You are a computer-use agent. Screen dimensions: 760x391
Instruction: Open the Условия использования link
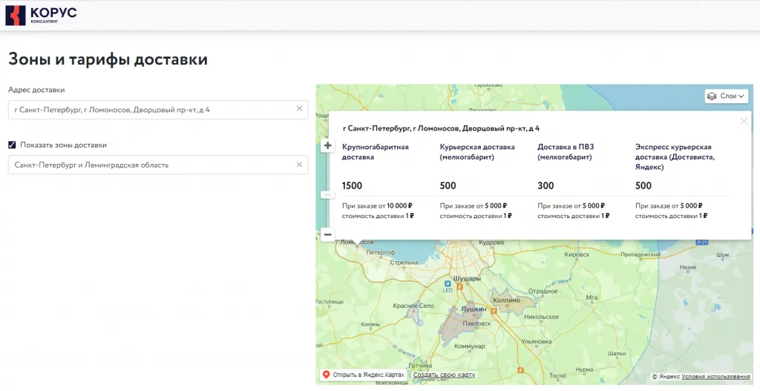point(714,376)
